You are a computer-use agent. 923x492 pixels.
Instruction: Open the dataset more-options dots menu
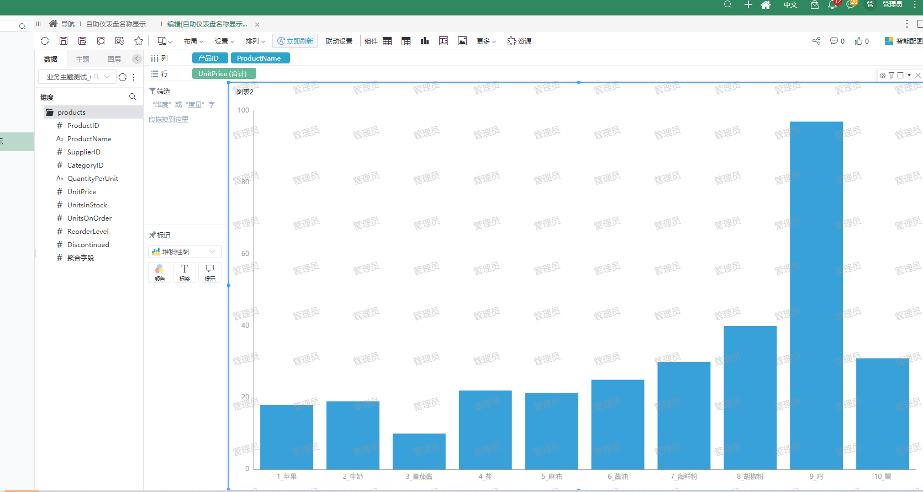tap(134, 77)
